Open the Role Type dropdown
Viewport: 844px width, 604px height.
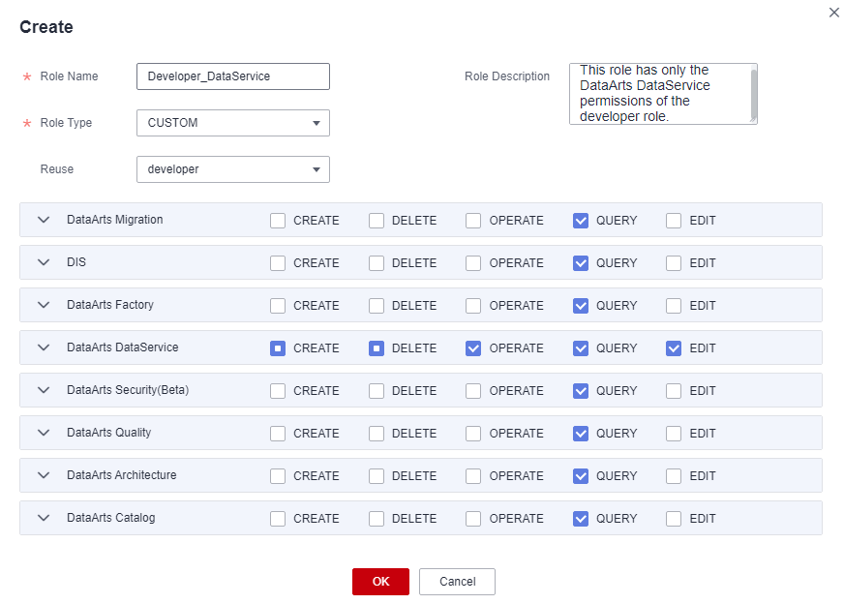pos(233,123)
